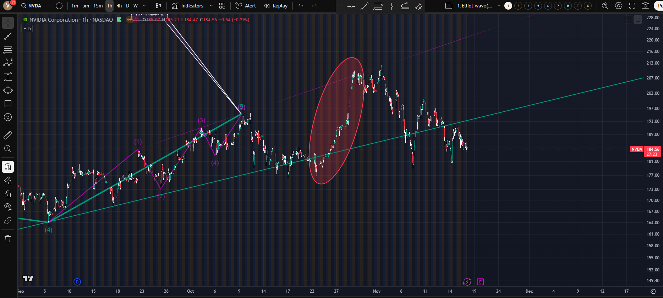Expand the collapsed indicators legend showing 5

[x=27, y=28]
